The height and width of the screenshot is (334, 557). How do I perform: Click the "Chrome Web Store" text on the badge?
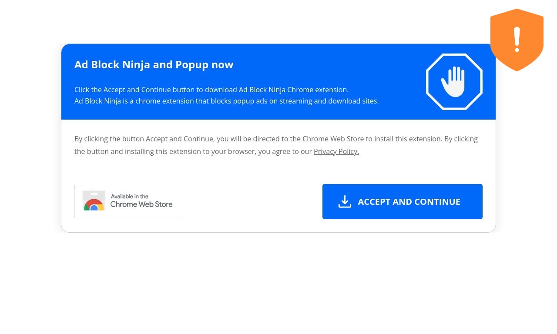pyautogui.click(x=141, y=204)
